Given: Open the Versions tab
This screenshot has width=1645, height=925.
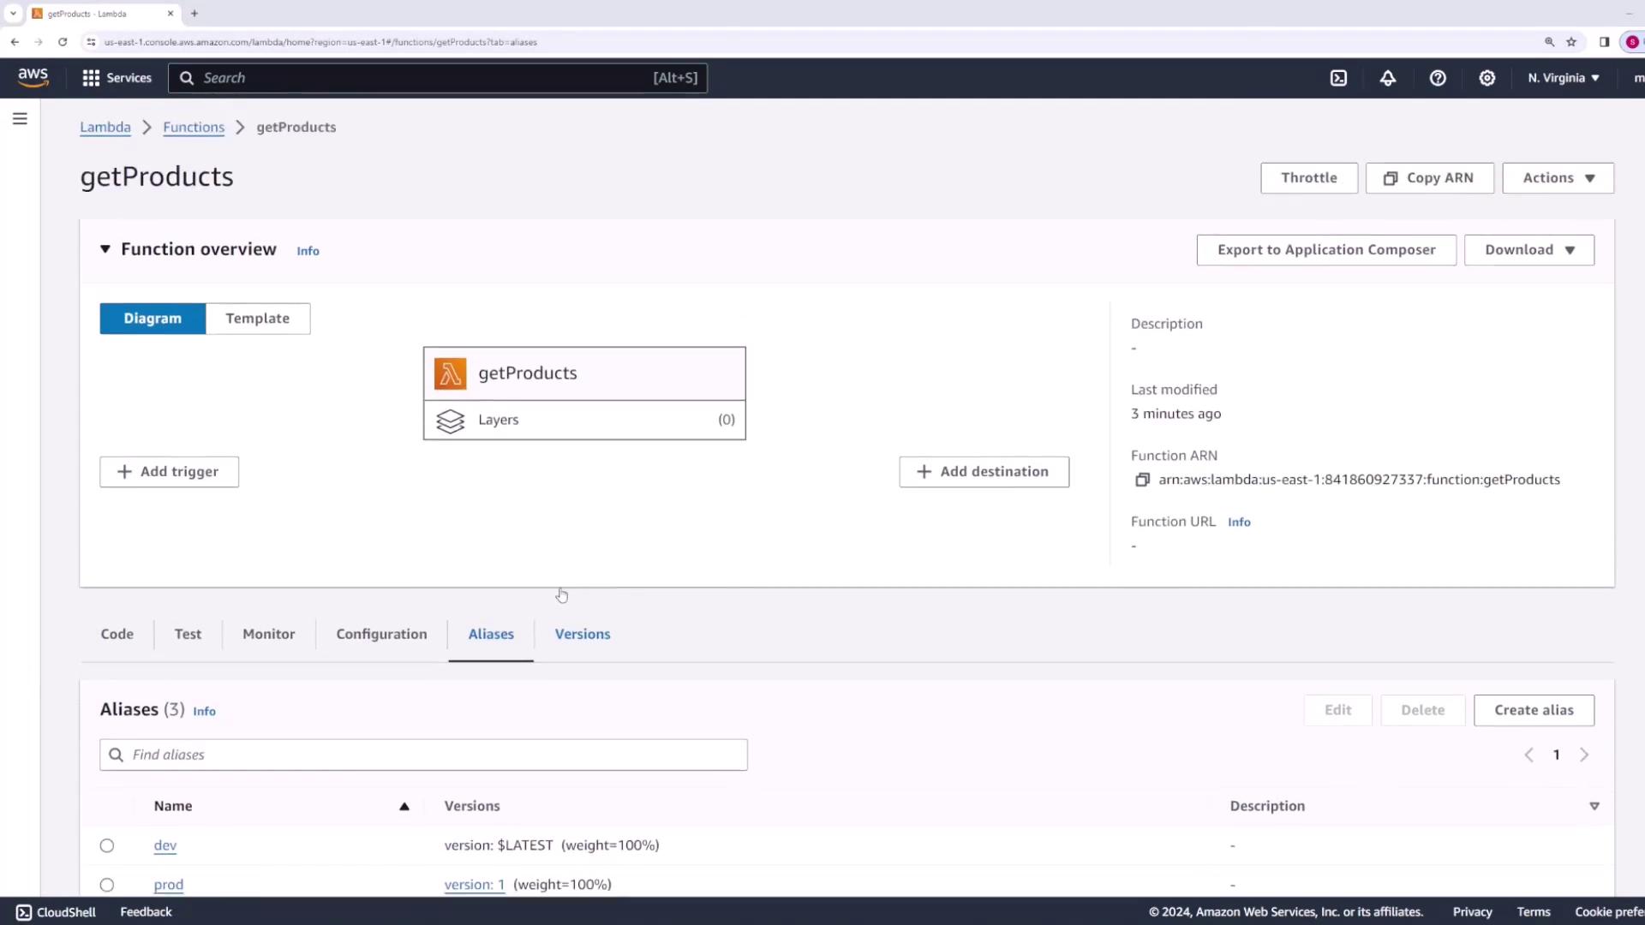Looking at the screenshot, I should [583, 635].
